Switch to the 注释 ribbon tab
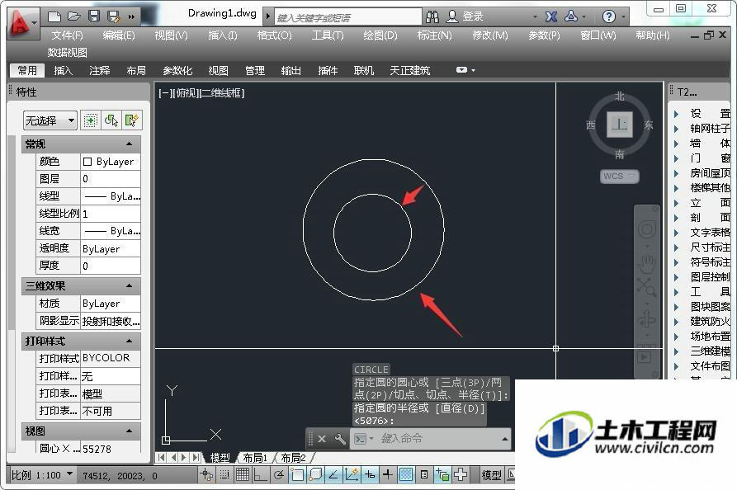 [100, 70]
